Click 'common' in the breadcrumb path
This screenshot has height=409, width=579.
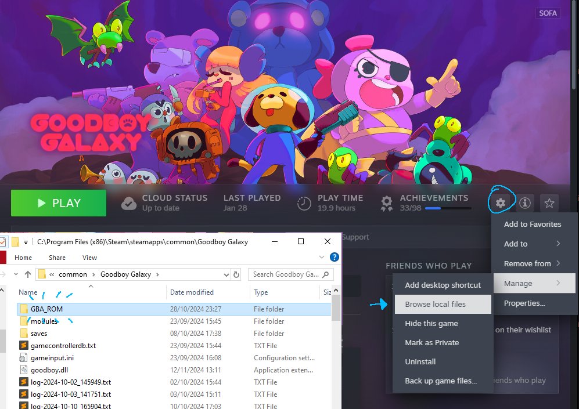(x=73, y=274)
